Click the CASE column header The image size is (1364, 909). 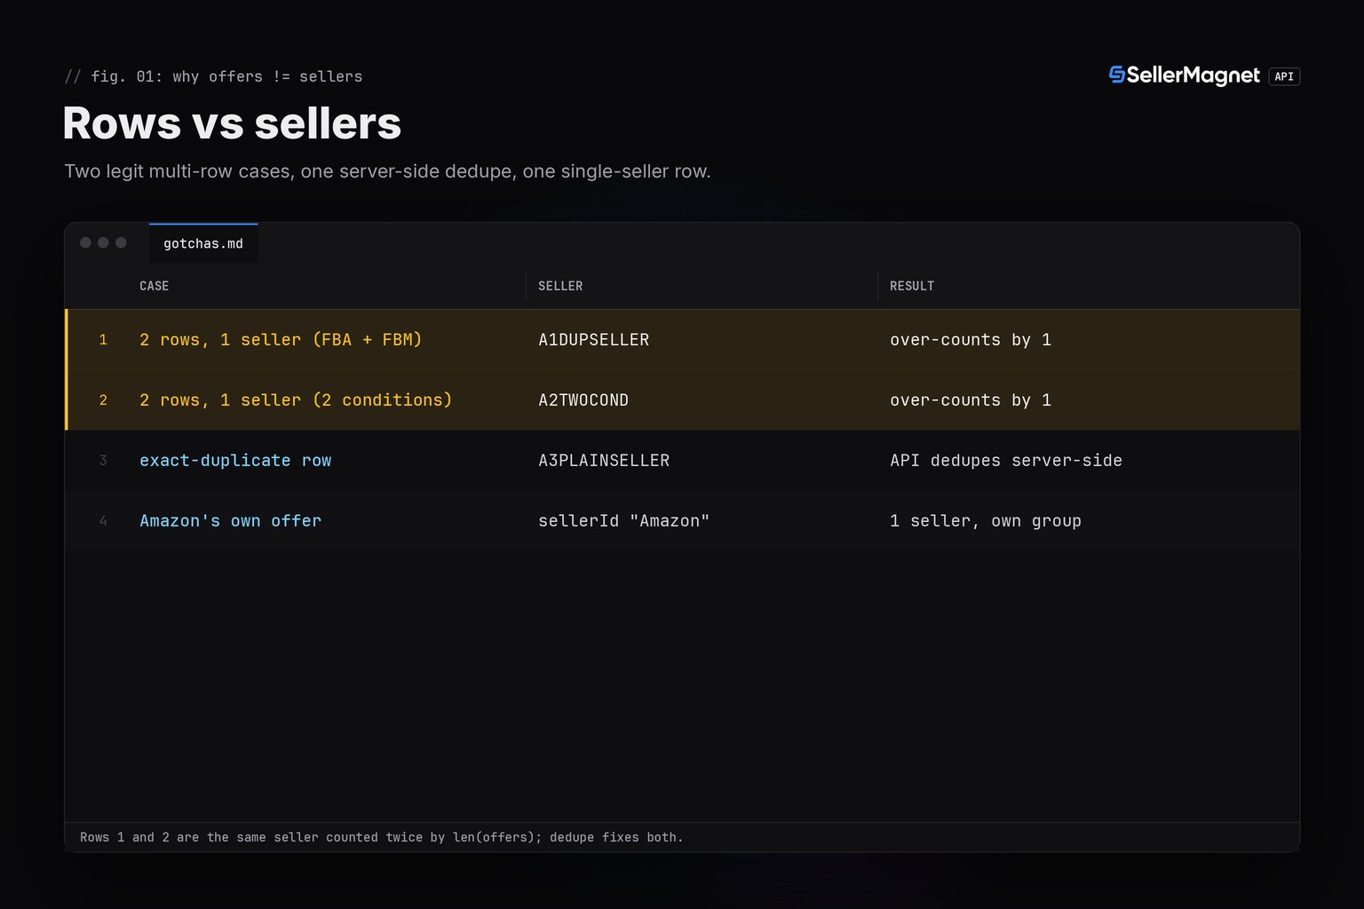[x=154, y=286]
